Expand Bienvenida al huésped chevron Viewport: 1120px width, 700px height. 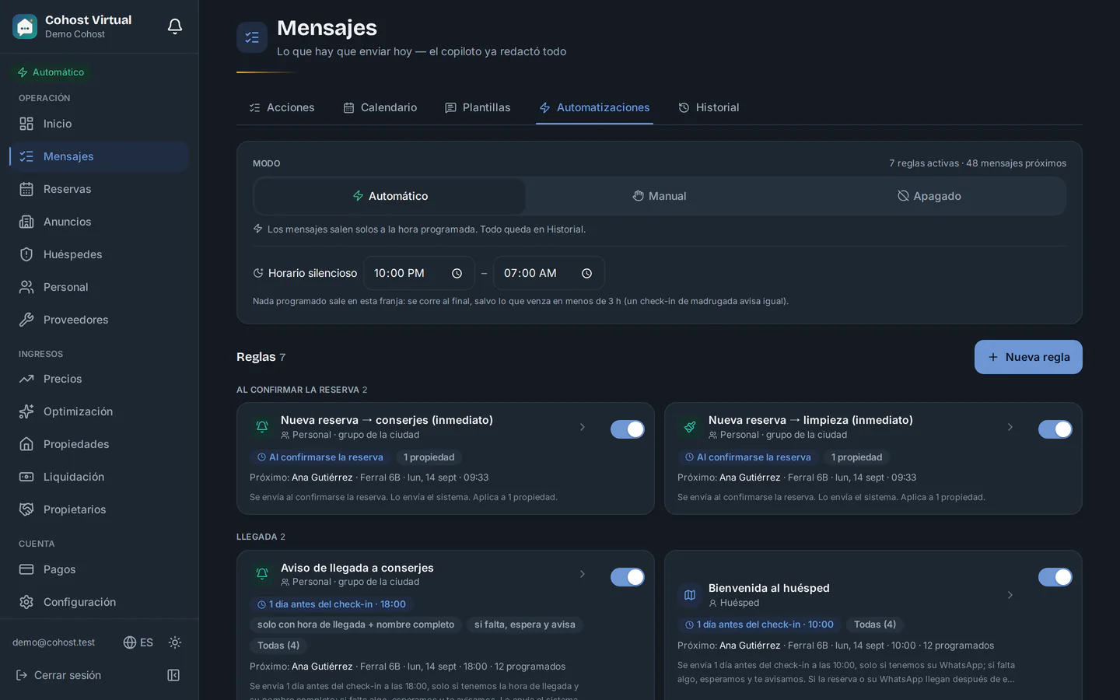(1010, 595)
